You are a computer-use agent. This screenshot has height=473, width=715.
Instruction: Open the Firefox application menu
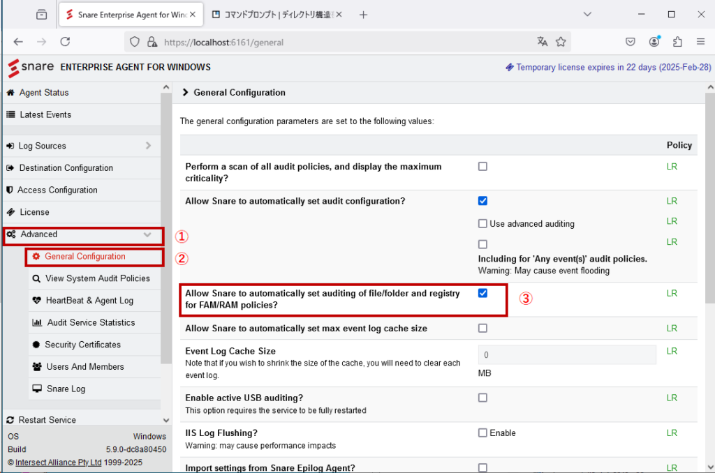[x=701, y=42]
